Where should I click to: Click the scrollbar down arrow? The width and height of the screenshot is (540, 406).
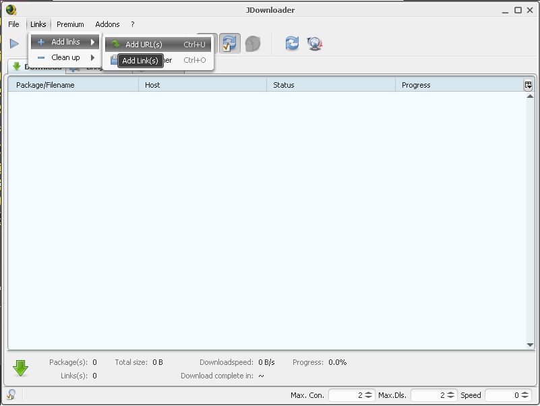(x=530, y=345)
